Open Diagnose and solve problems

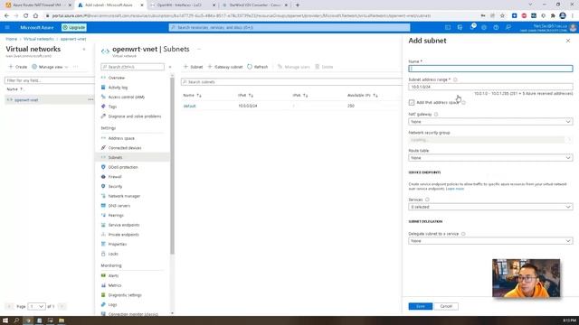(x=135, y=116)
